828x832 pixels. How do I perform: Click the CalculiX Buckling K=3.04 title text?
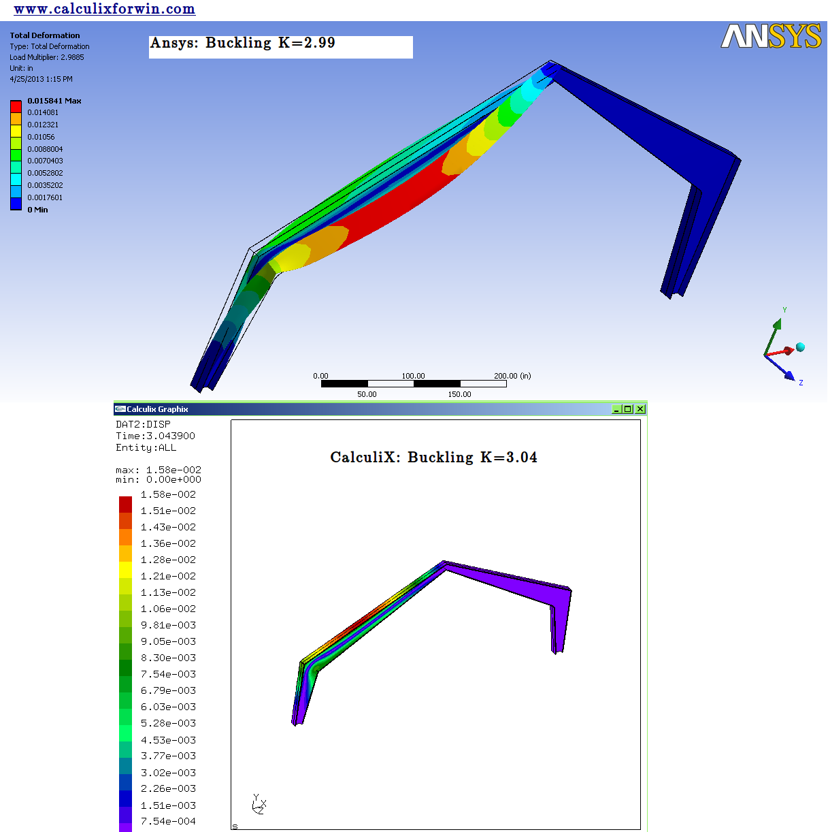coord(433,457)
